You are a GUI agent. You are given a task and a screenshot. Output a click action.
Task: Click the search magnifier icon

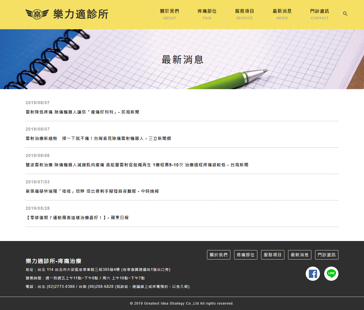(345, 14)
